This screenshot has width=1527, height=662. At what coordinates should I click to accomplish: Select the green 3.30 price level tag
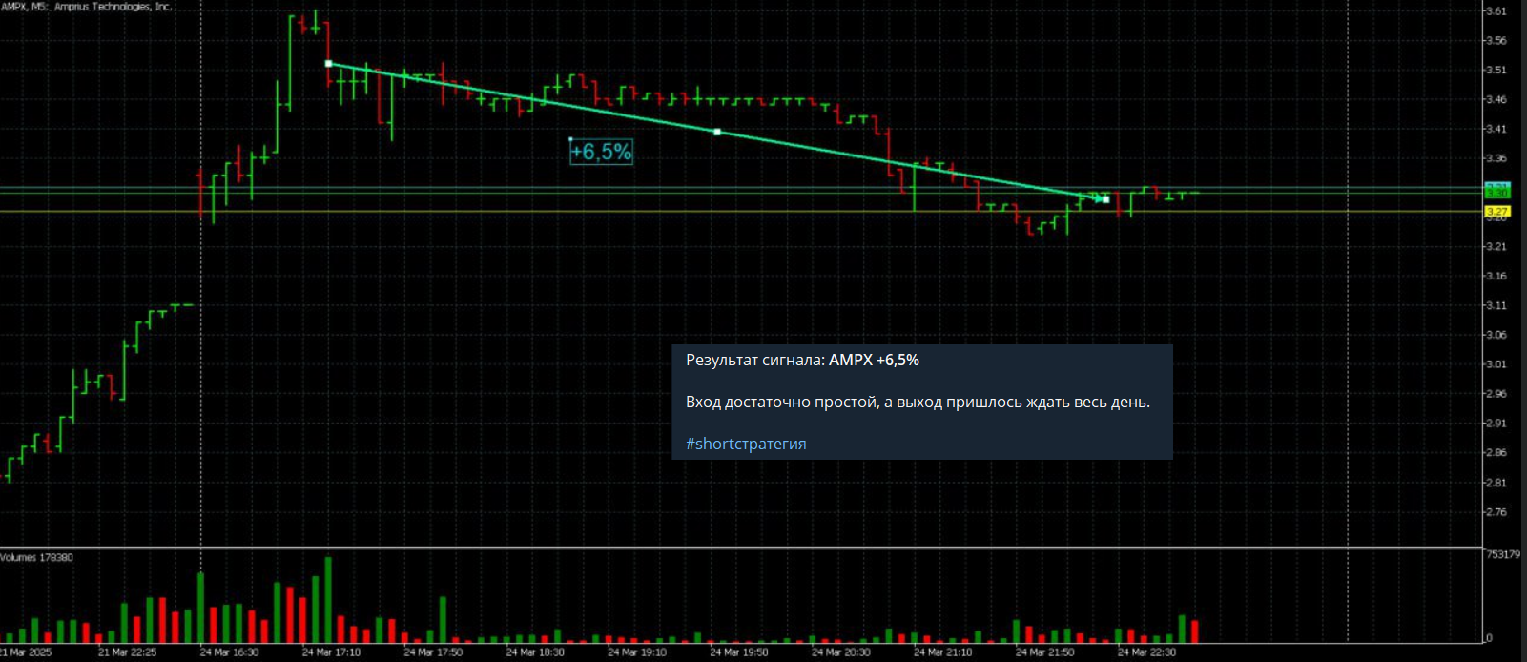point(1497,193)
